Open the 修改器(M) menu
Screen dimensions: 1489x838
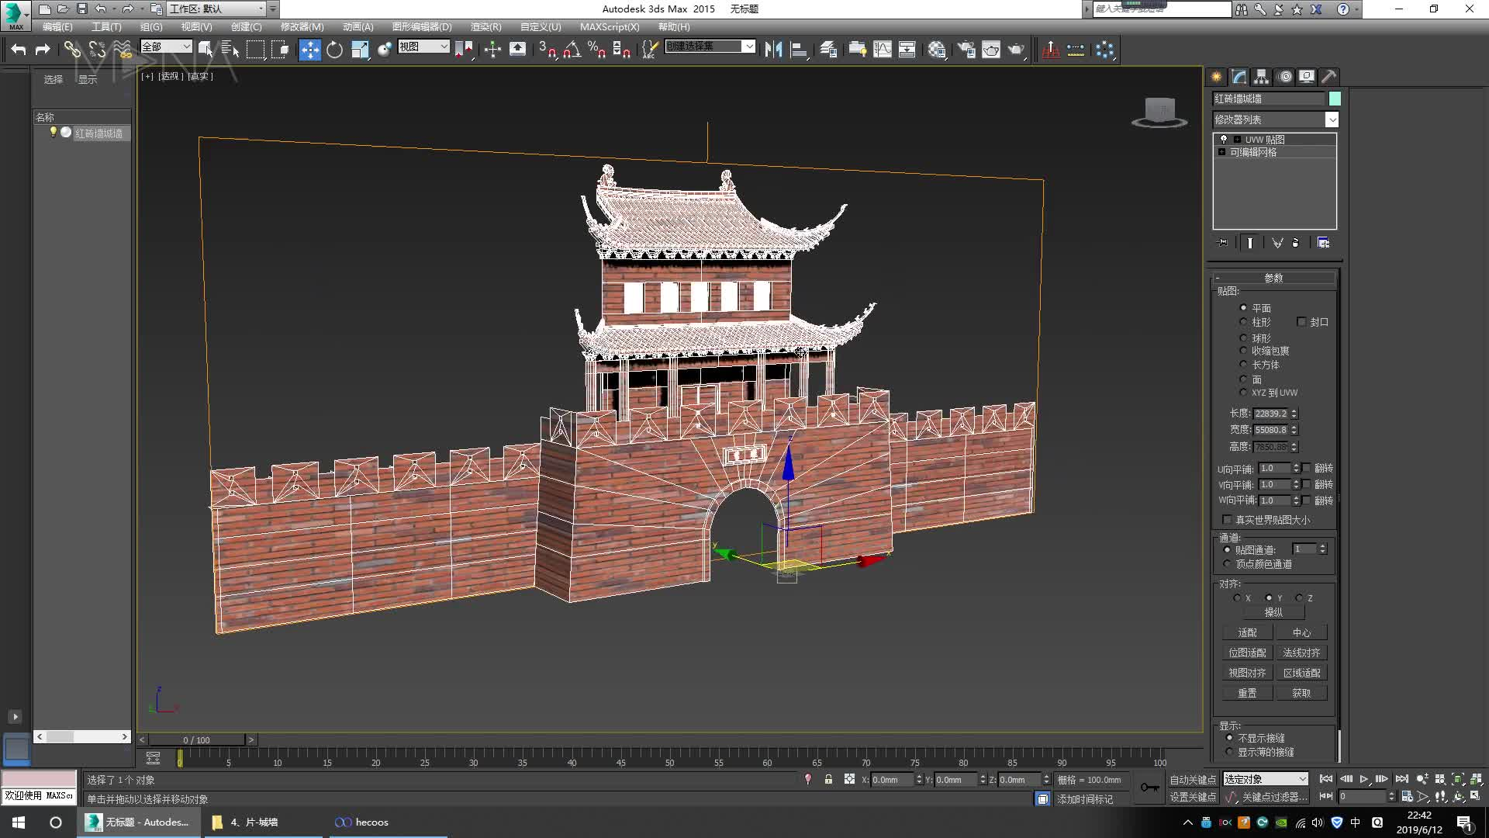pos(302,26)
